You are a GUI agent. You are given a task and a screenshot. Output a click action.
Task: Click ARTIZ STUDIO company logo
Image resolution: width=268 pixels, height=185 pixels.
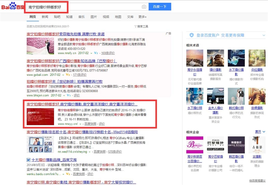point(236,145)
